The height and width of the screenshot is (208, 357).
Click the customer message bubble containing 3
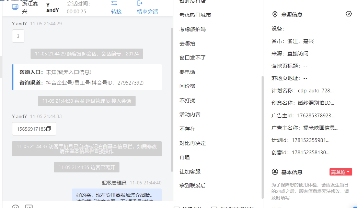point(18,36)
